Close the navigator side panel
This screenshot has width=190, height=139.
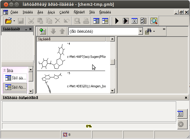(30, 29)
